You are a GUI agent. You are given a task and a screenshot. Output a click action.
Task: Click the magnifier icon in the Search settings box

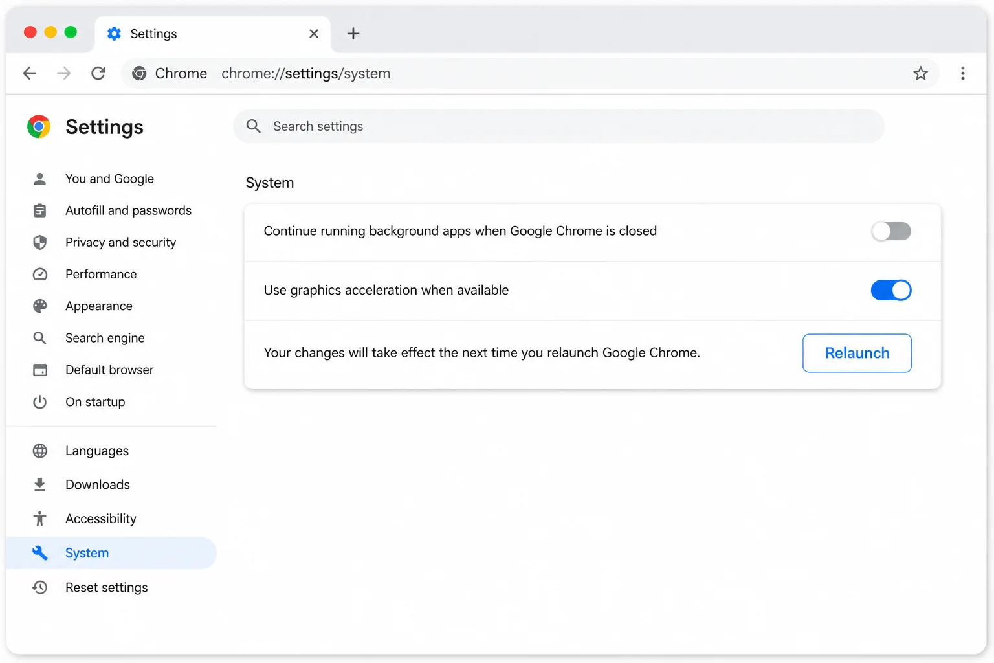(x=254, y=126)
